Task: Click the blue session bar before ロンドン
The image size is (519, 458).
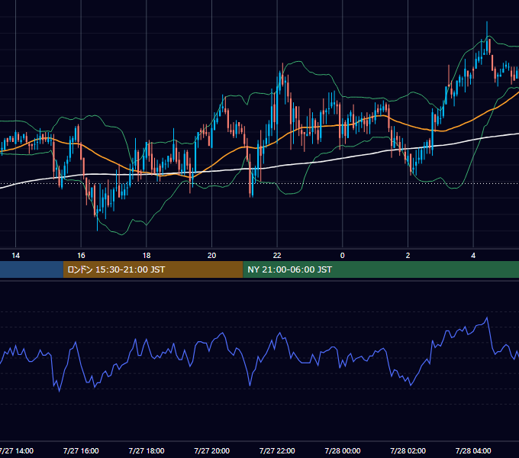Action: 31,269
